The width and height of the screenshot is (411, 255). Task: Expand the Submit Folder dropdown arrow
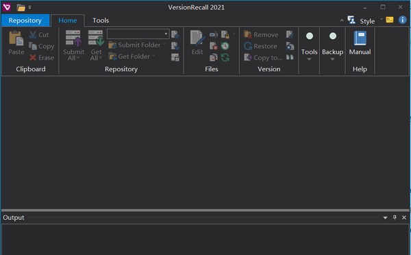(164, 45)
